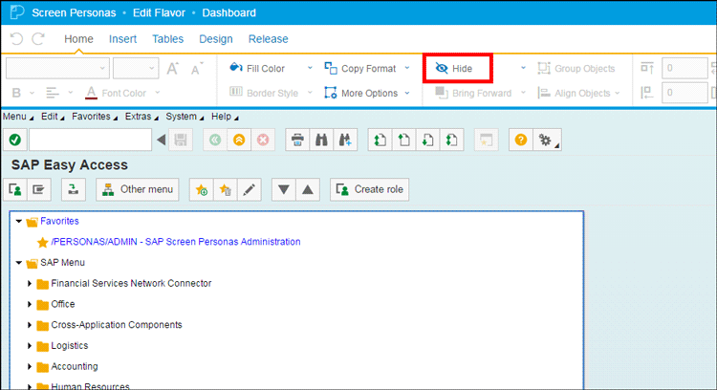Click the green Enter checkmark icon

[x=14, y=140]
